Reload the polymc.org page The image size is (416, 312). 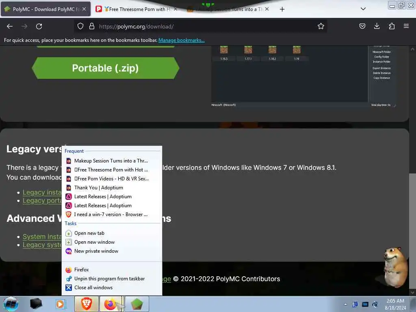tap(39, 26)
